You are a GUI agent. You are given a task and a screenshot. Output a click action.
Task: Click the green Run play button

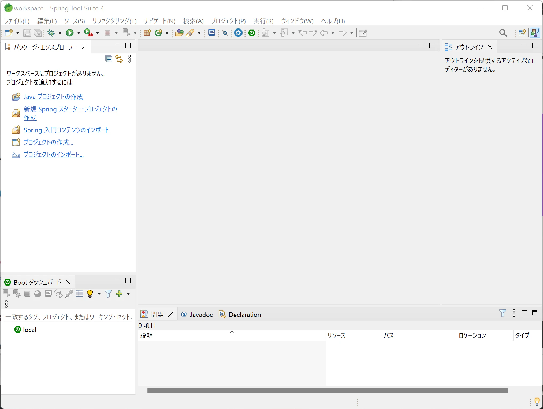[70, 33]
